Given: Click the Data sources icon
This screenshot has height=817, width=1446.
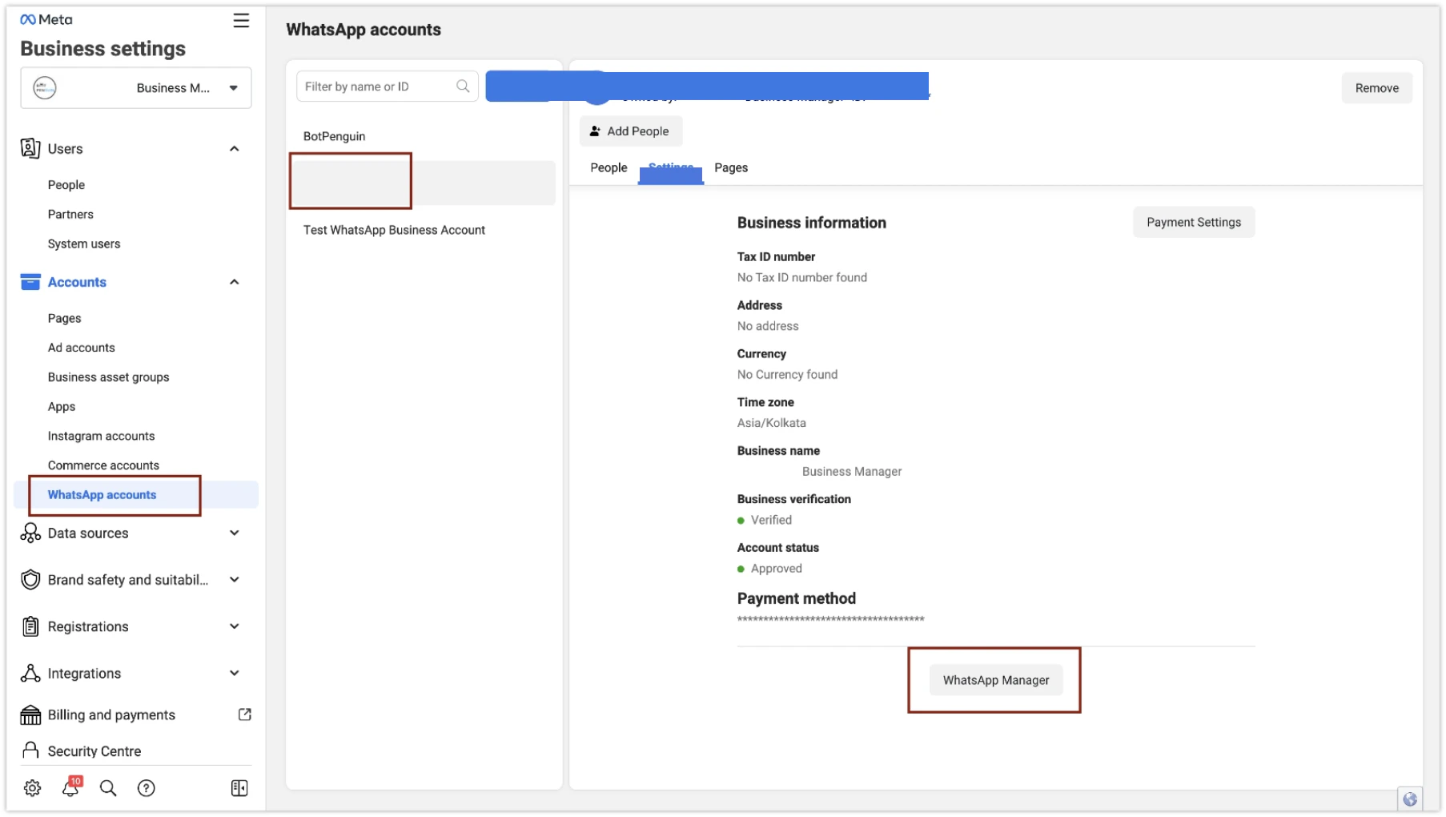Looking at the screenshot, I should point(30,533).
